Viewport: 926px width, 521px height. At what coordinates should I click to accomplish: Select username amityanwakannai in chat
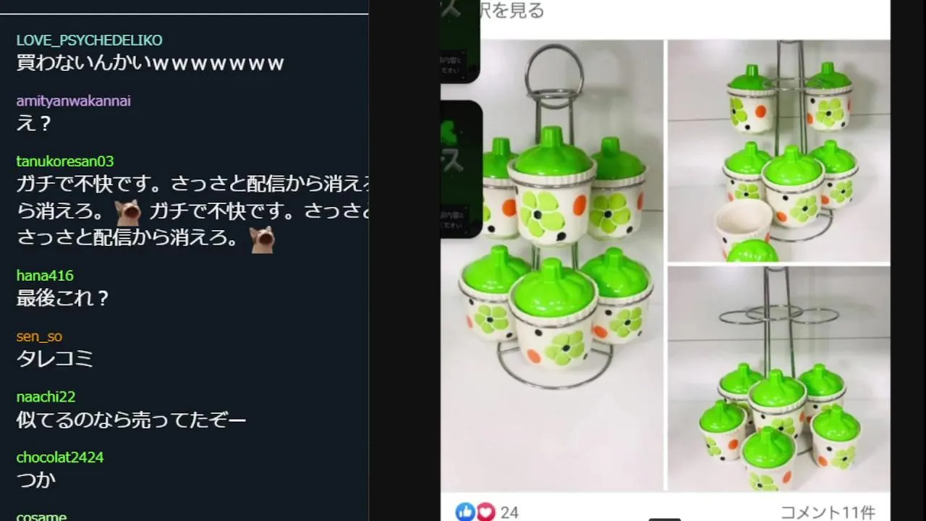(x=74, y=101)
